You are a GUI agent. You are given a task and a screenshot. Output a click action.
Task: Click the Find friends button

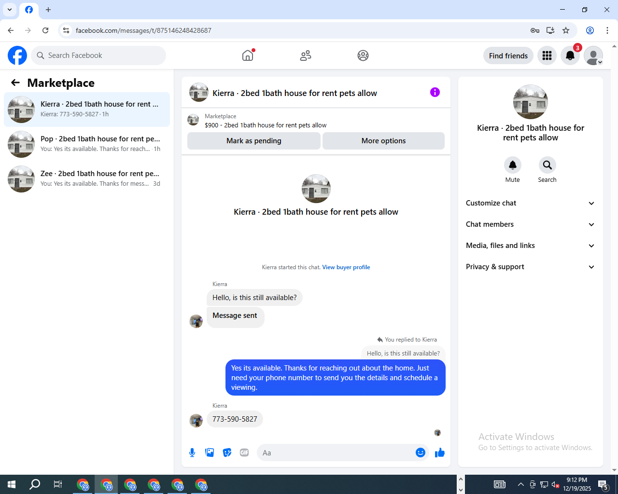[508, 55]
